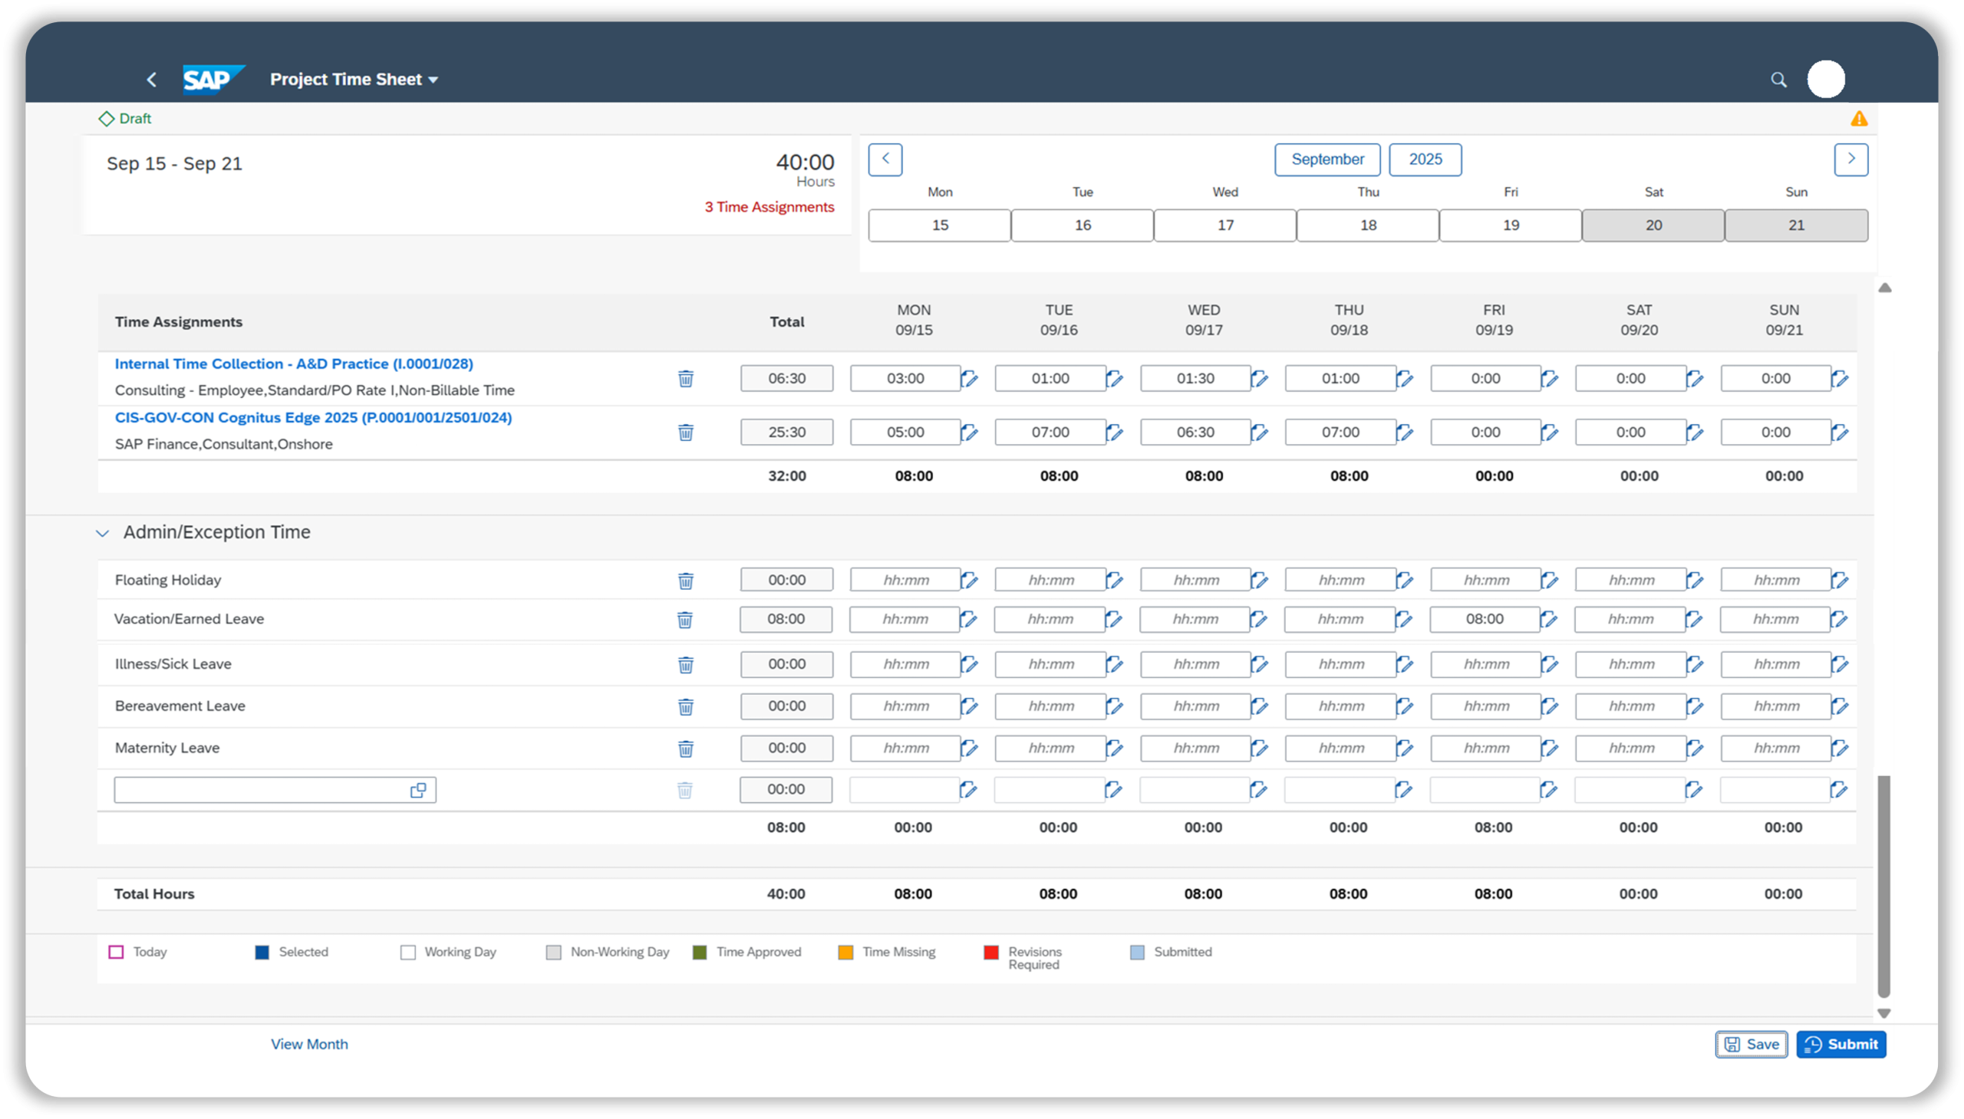Screen dimensions: 1964x1119
Task: Click the 3 Time Assignments link
Action: pos(769,207)
